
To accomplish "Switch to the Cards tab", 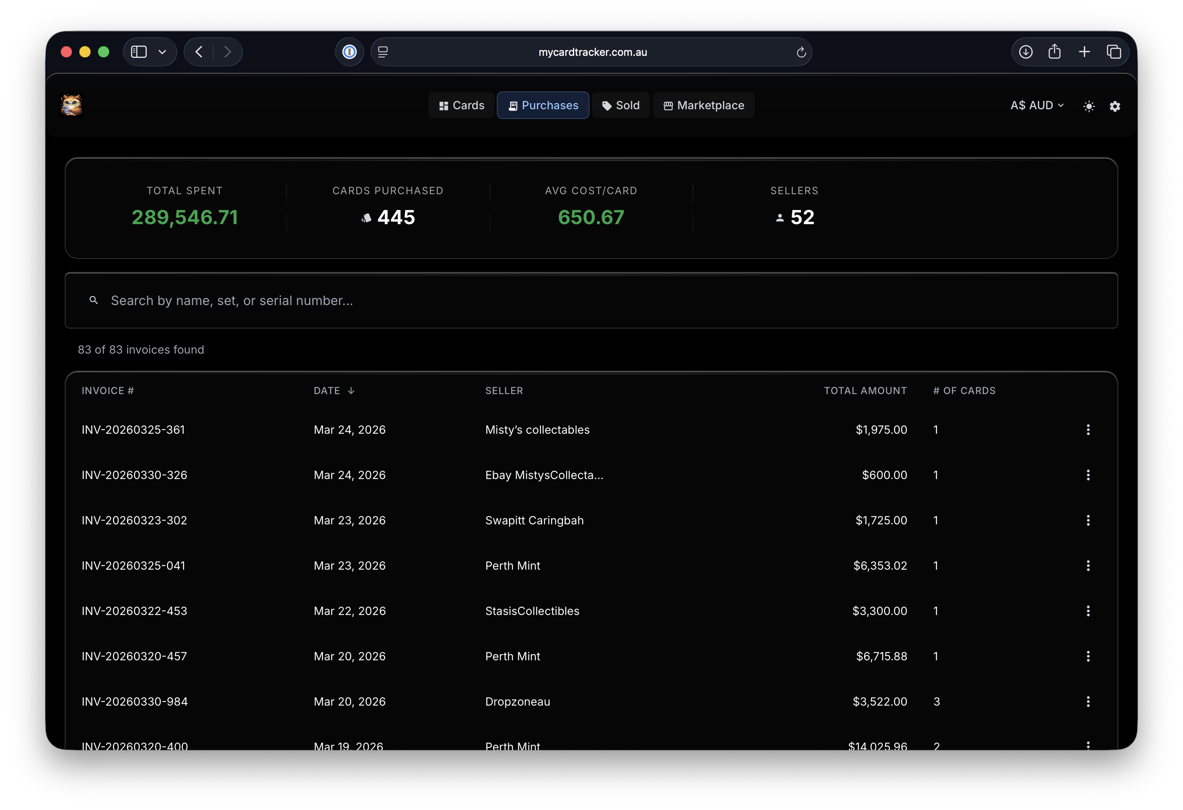I will click(x=461, y=105).
